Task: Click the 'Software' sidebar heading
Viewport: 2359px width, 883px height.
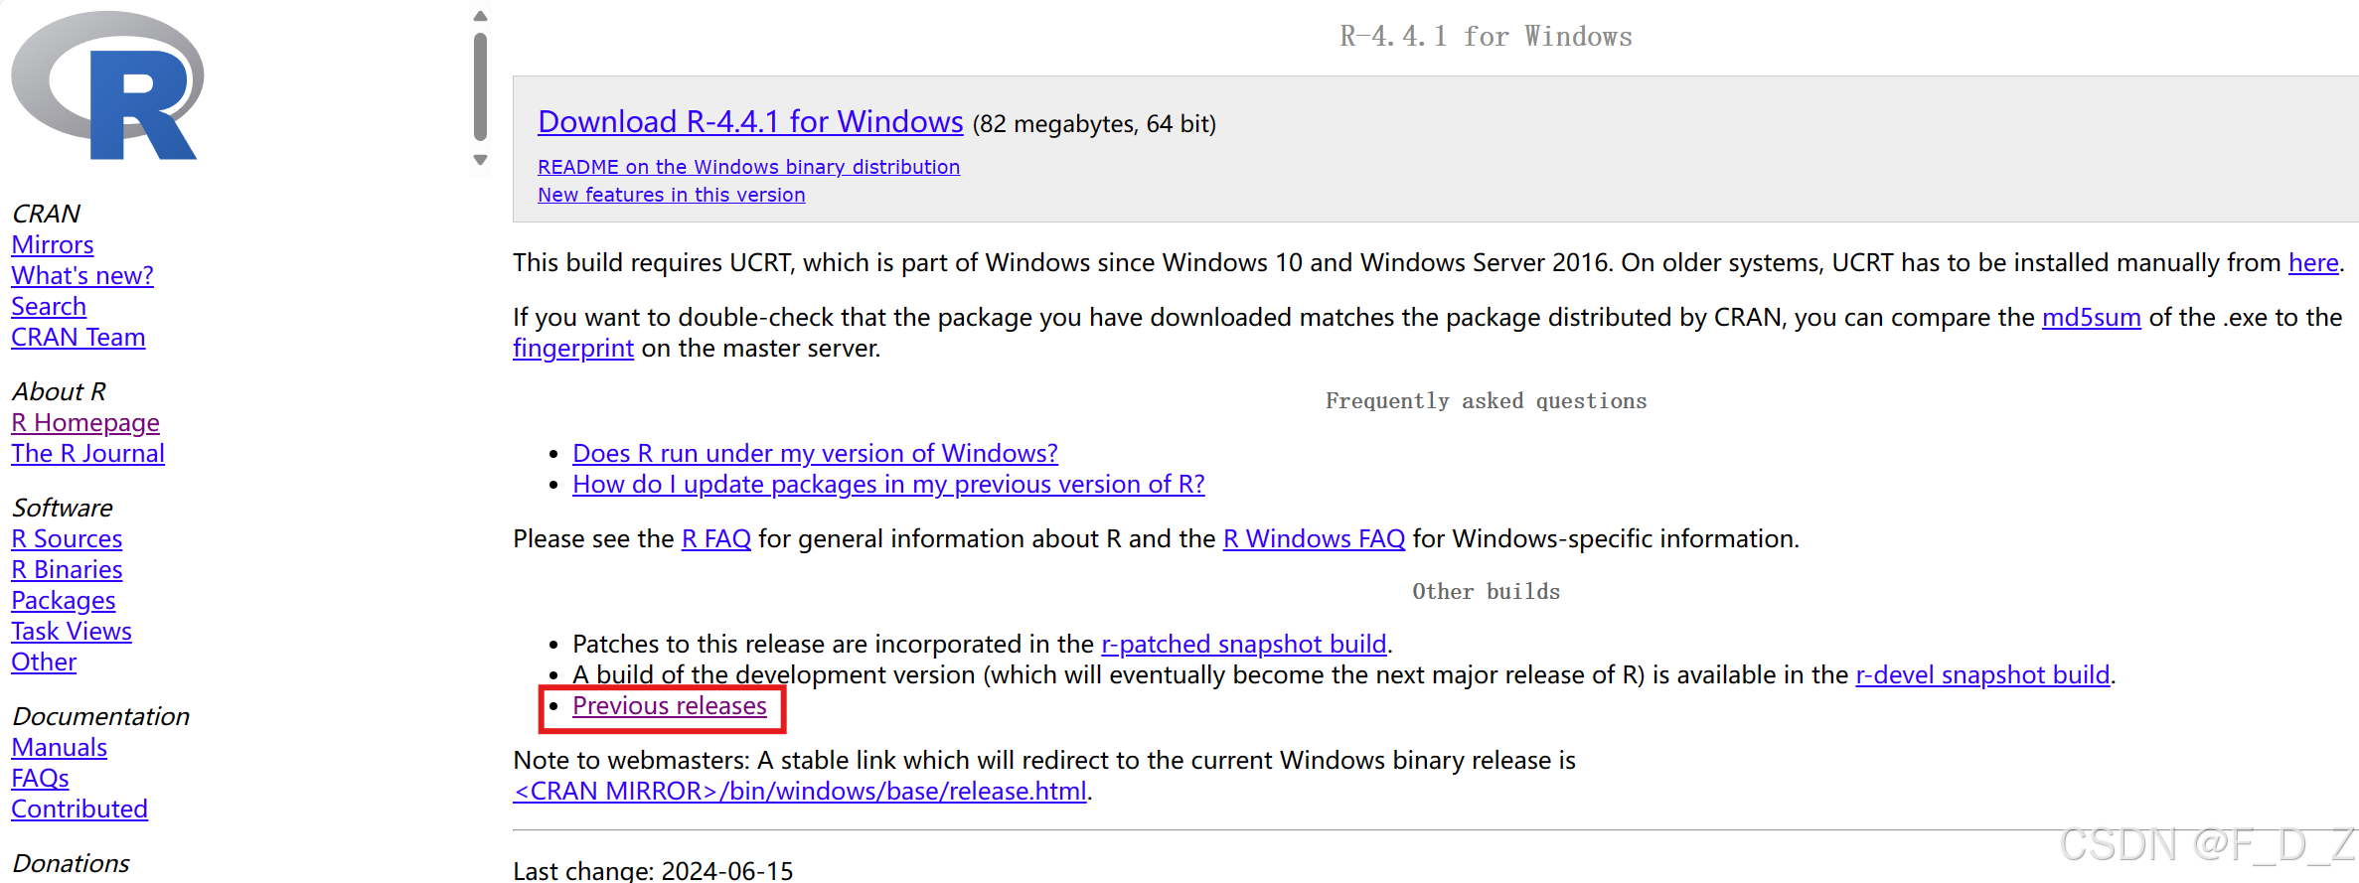Action: tap(63, 508)
